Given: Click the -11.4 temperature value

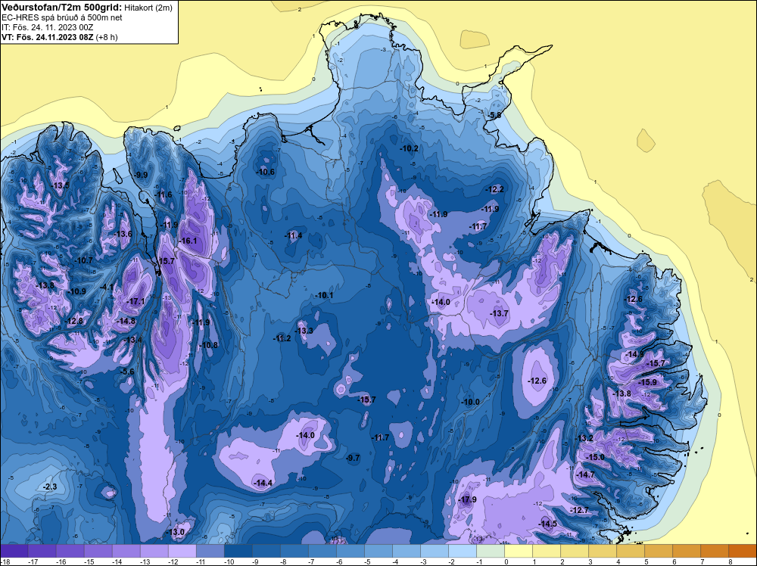Looking at the screenshot, I should click(294, 235).
